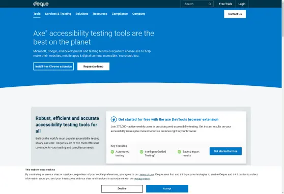
Task: Open the Login link
Action: tap(242, 4)
